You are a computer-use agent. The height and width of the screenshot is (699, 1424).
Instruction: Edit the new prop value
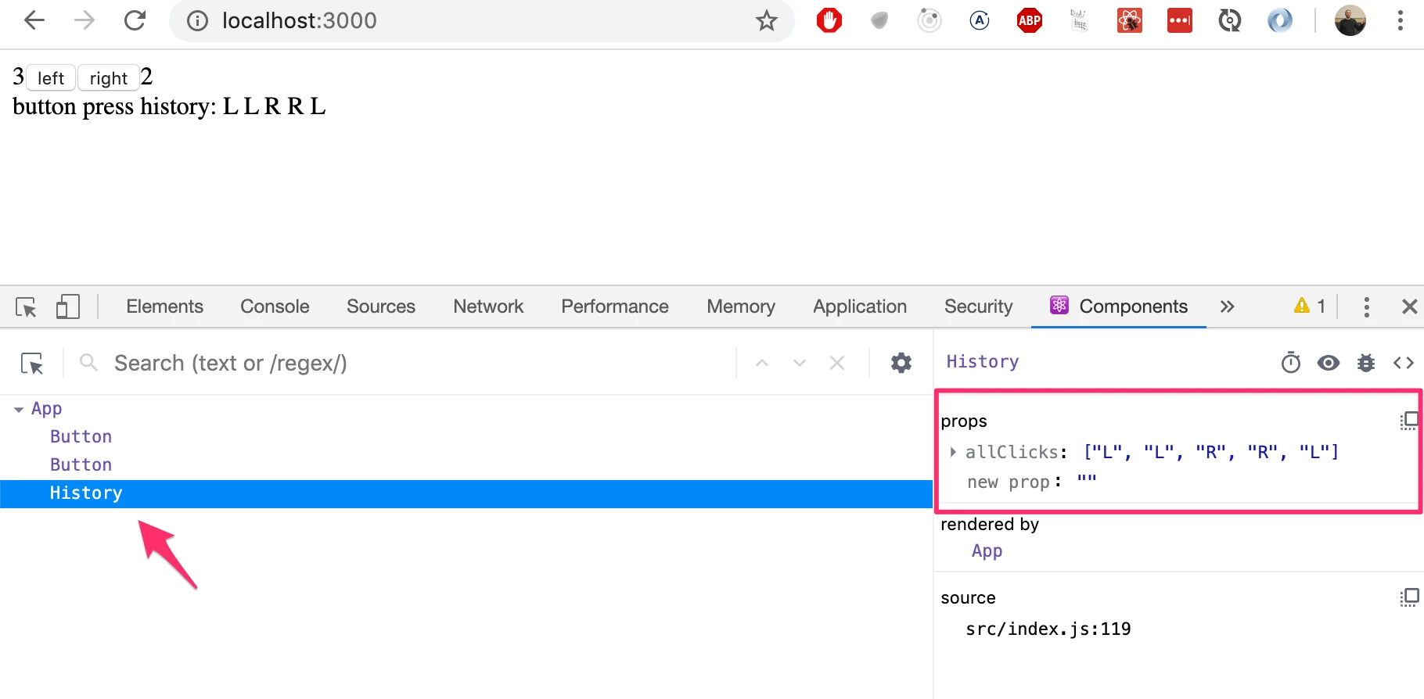[1087, 482]
